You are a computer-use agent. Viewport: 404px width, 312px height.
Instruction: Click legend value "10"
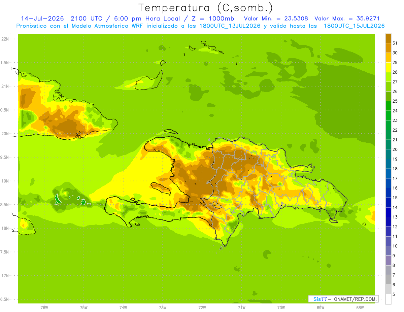pyautogui.click(x=395, y=246)
